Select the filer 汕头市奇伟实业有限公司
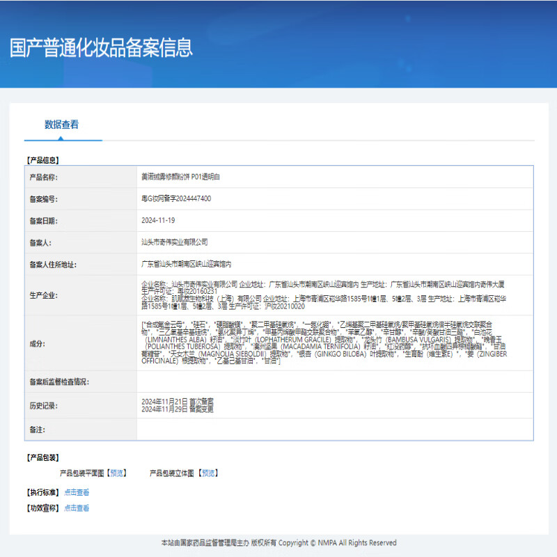This screenshot has height=557, width=557. pos(175,242)
